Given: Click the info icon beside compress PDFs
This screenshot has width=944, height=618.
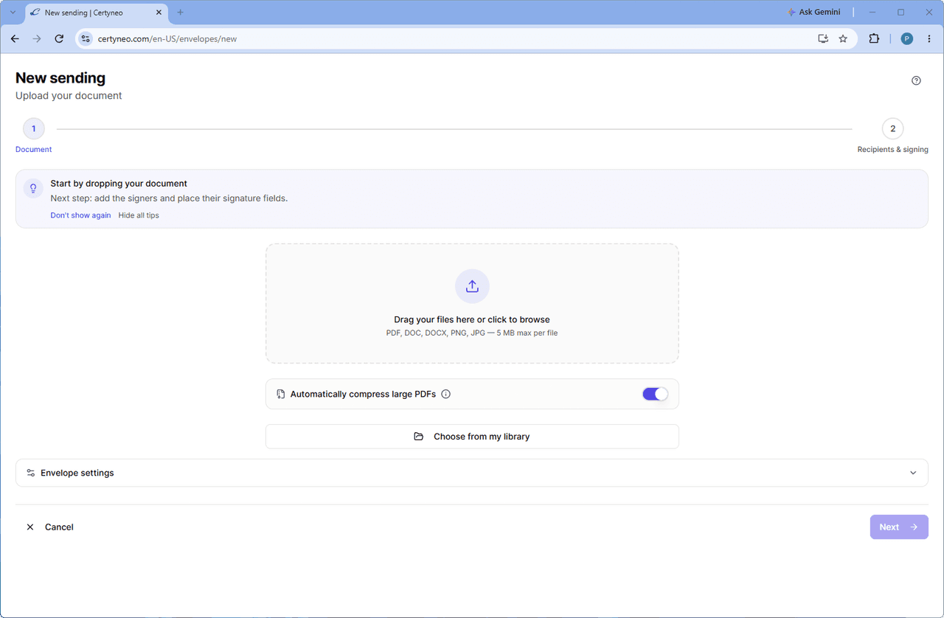Looking at the screenshot, I should [x=445, y=394].
